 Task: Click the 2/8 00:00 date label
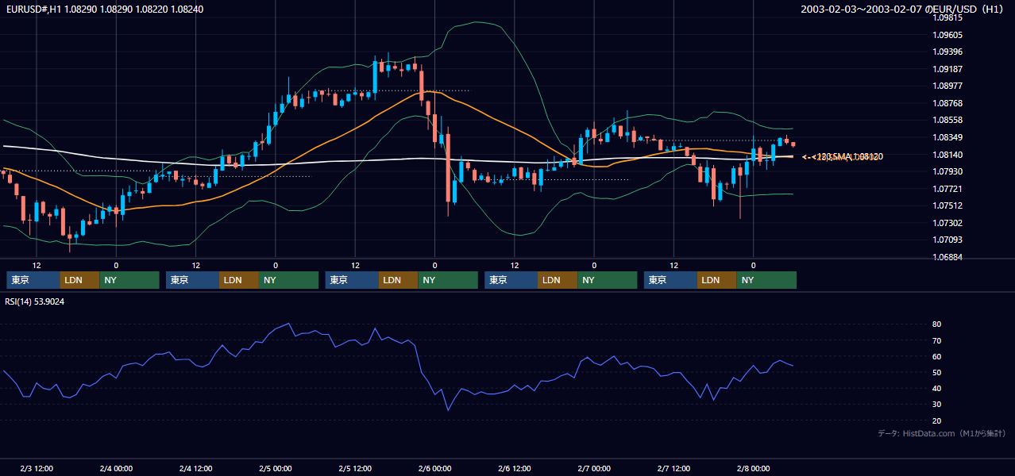coord(753,468)
